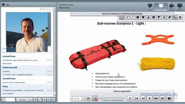Viewport: 185px width, 104px height.
Task: Switch to the Экран tab
Action: pyautogui.click(x=180, y=7)
